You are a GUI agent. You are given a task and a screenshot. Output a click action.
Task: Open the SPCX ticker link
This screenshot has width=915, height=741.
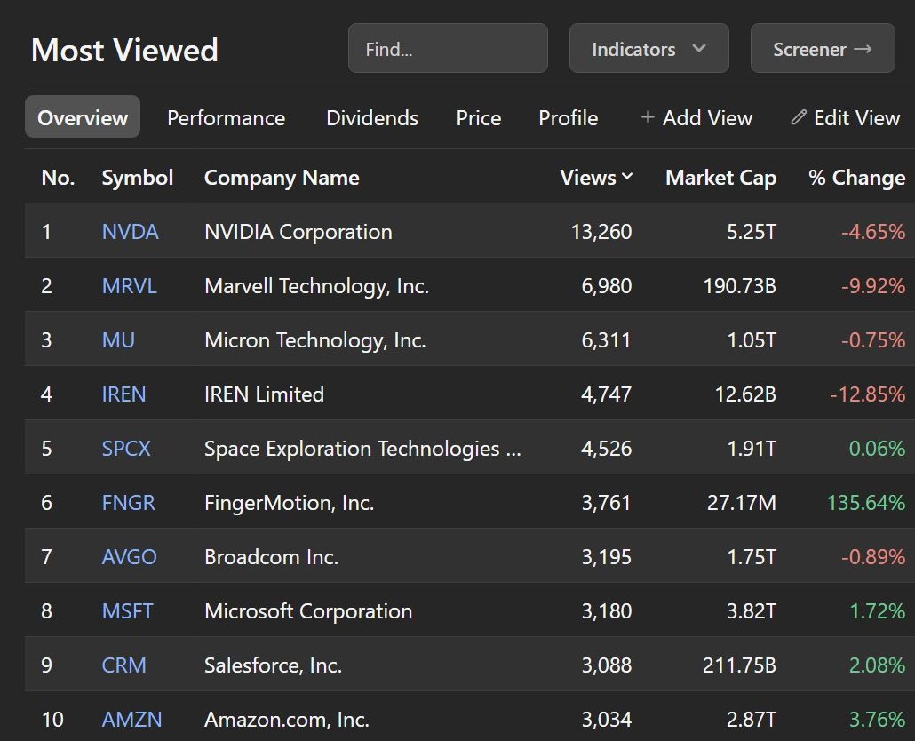126,448
